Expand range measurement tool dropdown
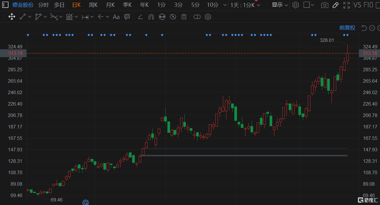Screen dimensions: 380x205 92,17
